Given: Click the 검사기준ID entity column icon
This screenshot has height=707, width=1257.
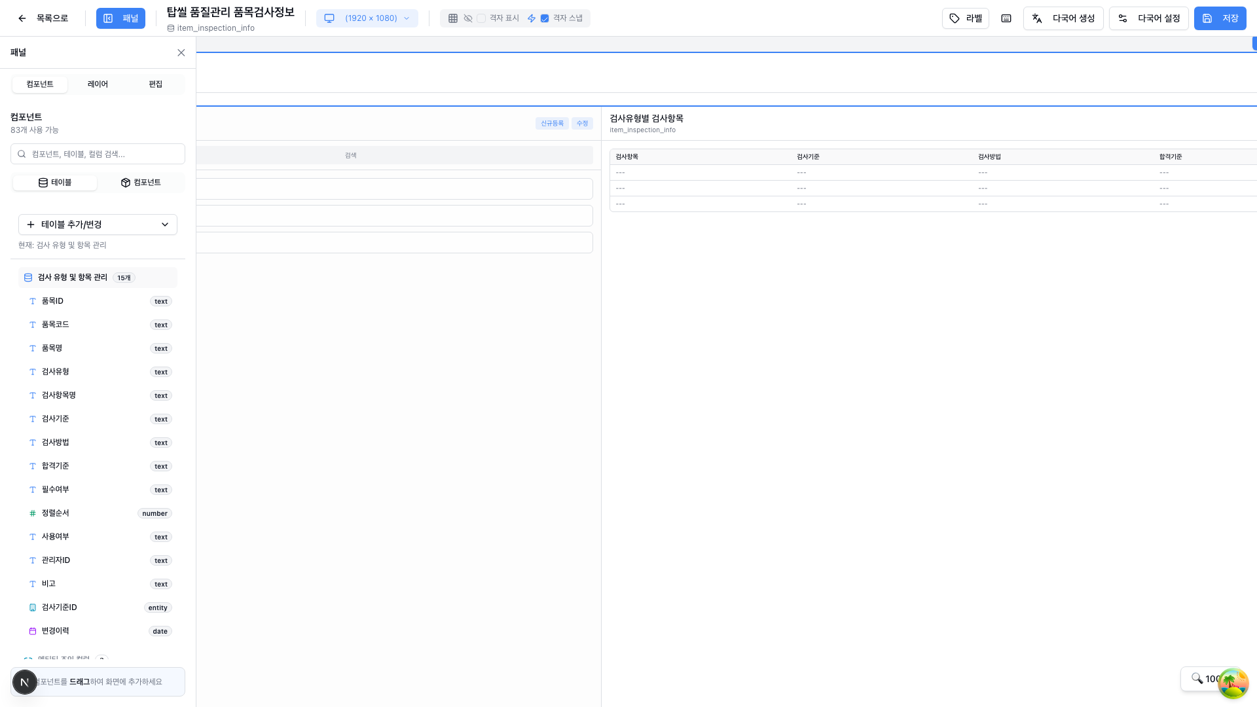Looking at the screenshot, I should click(x=33, y=607).
